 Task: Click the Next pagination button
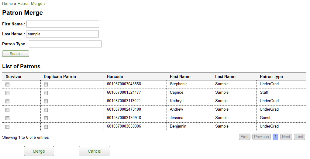(286, 137)
